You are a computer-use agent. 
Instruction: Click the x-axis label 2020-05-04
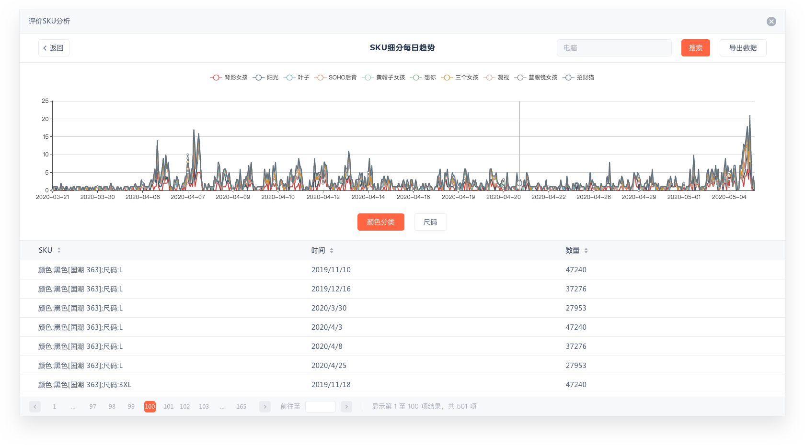click(x=729, y=197)
